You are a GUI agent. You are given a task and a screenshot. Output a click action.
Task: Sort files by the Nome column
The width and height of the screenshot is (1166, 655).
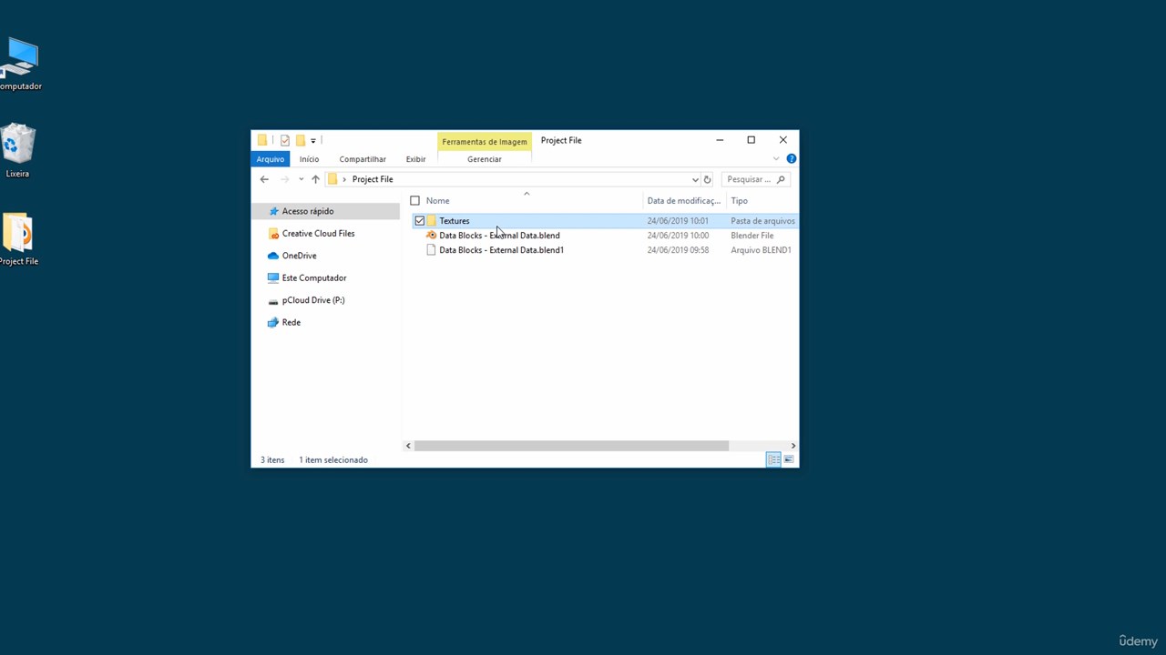(437, 201)
